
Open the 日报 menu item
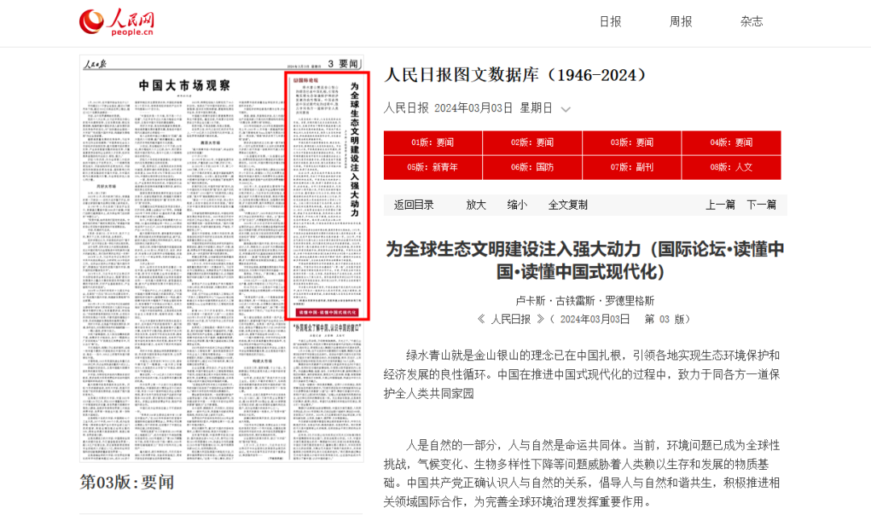610,22
